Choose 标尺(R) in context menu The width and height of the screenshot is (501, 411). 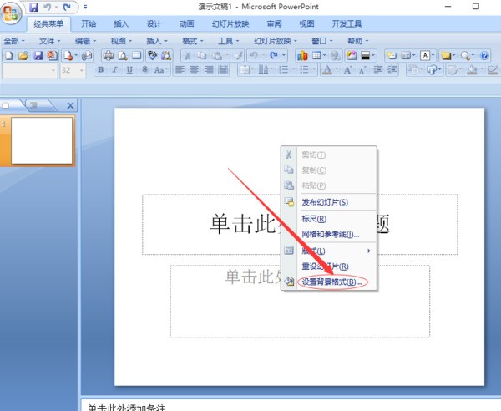(x=329, y=219)
